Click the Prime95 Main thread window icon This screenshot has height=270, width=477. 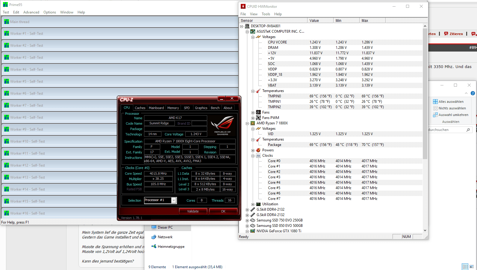pos(7,22)
